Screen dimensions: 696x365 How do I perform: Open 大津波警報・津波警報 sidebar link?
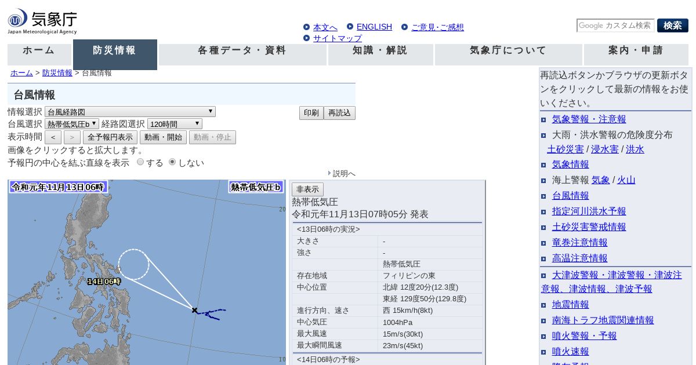point(611,282)
